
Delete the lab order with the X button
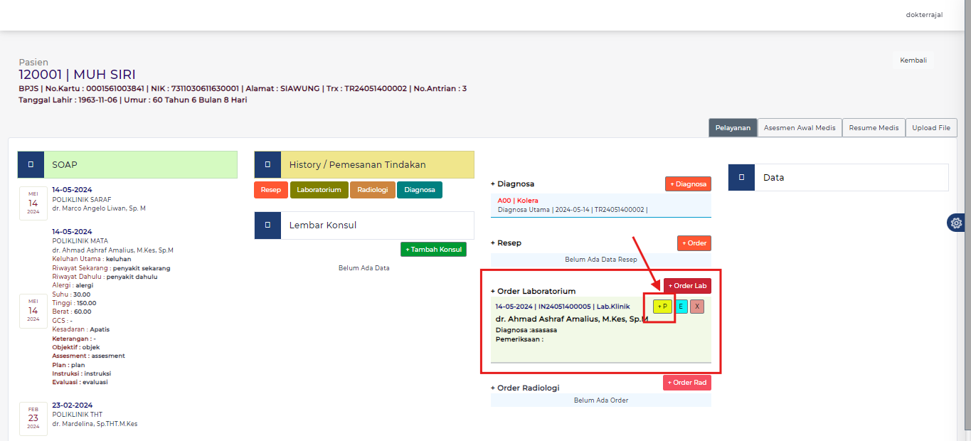pos(697,307)
